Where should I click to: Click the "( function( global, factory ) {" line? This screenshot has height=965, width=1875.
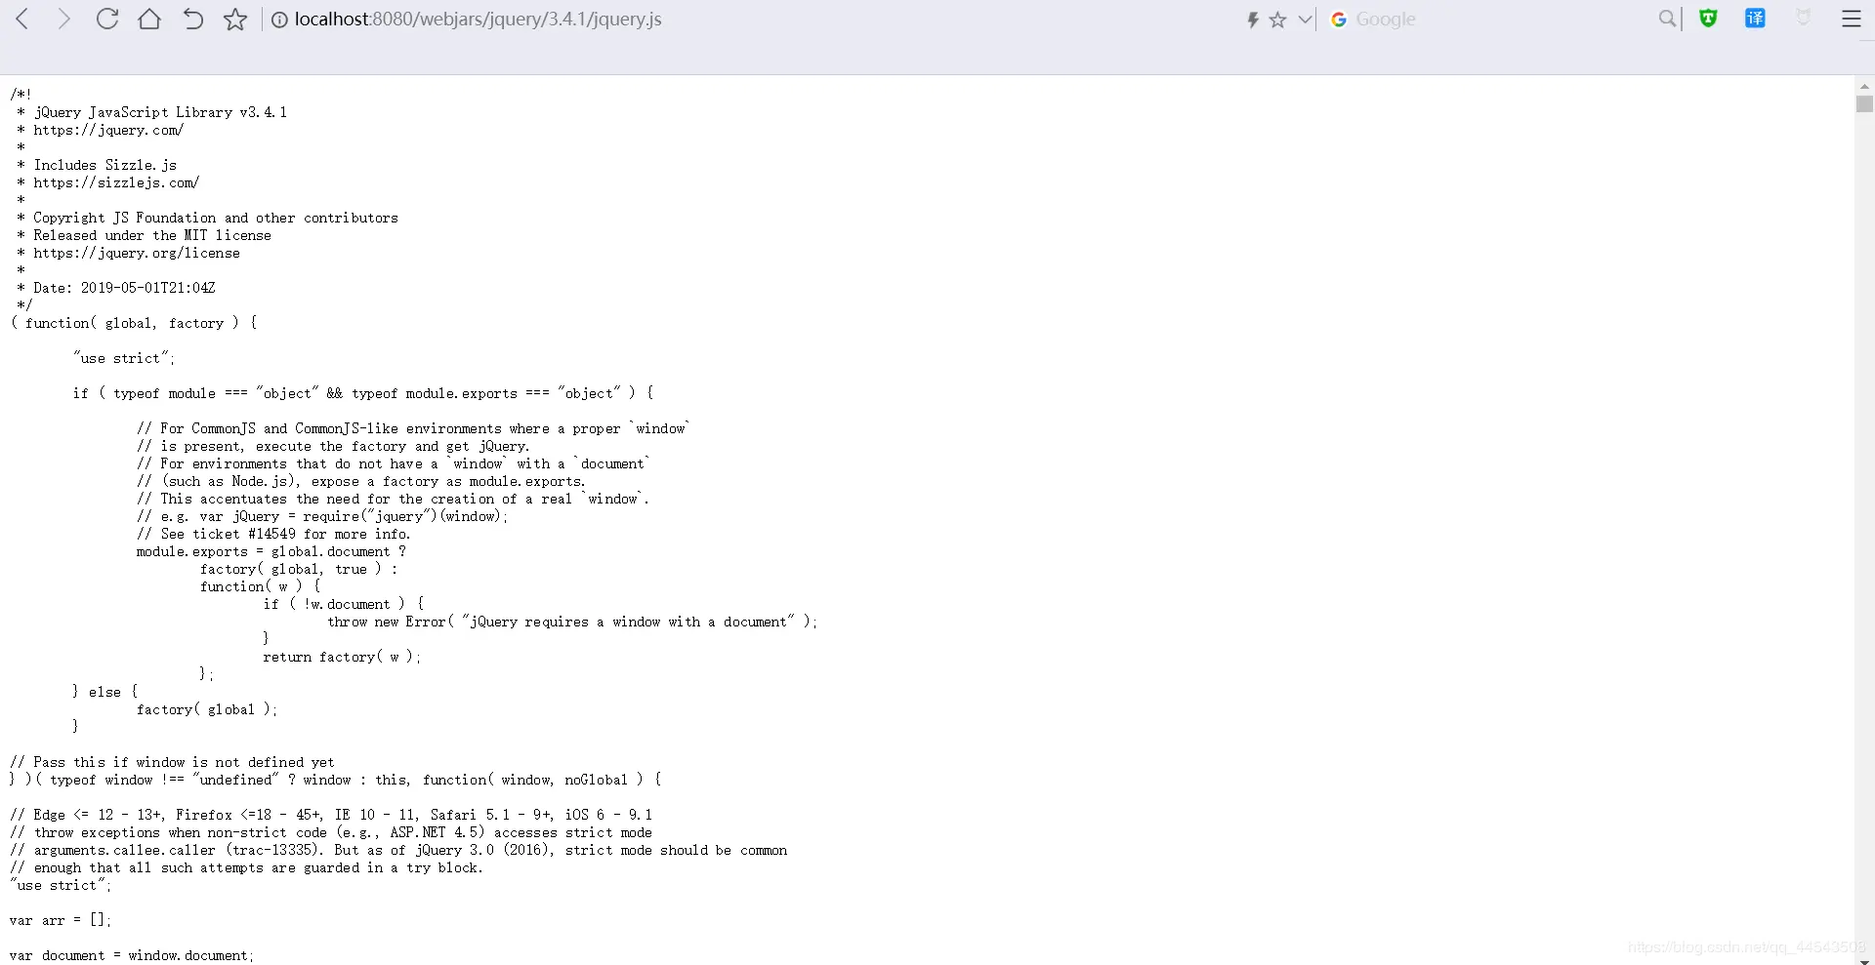pos(134,323)
